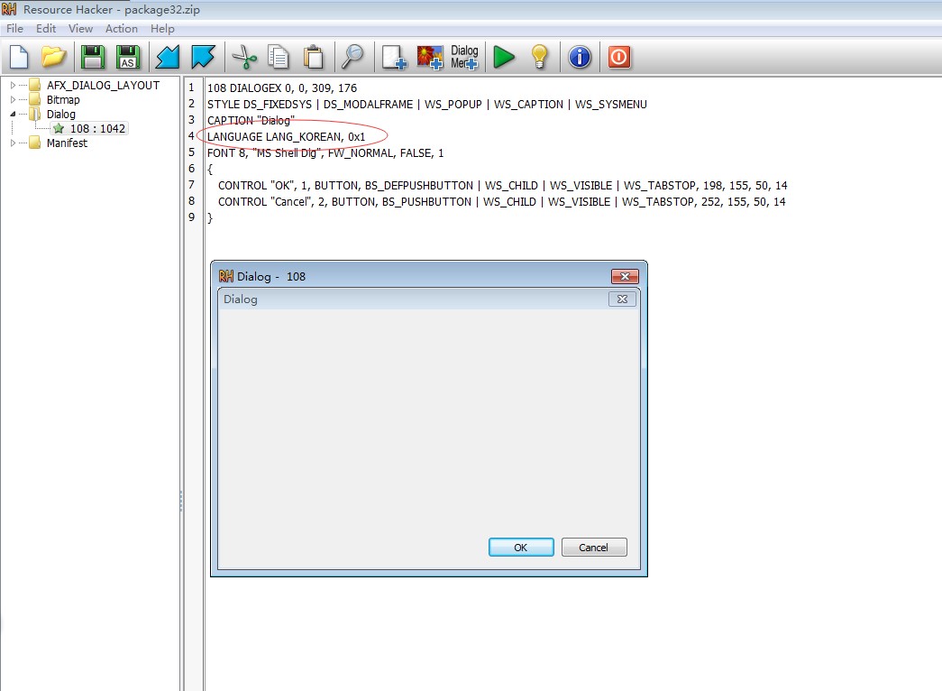Click the CONTROL "OK" script line

click(x=502, y=185)
